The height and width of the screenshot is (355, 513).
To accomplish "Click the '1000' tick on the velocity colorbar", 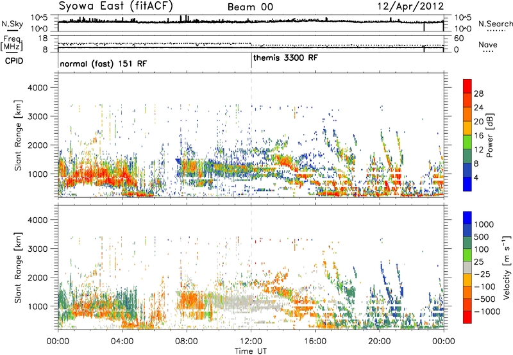I will click(484, 224).
